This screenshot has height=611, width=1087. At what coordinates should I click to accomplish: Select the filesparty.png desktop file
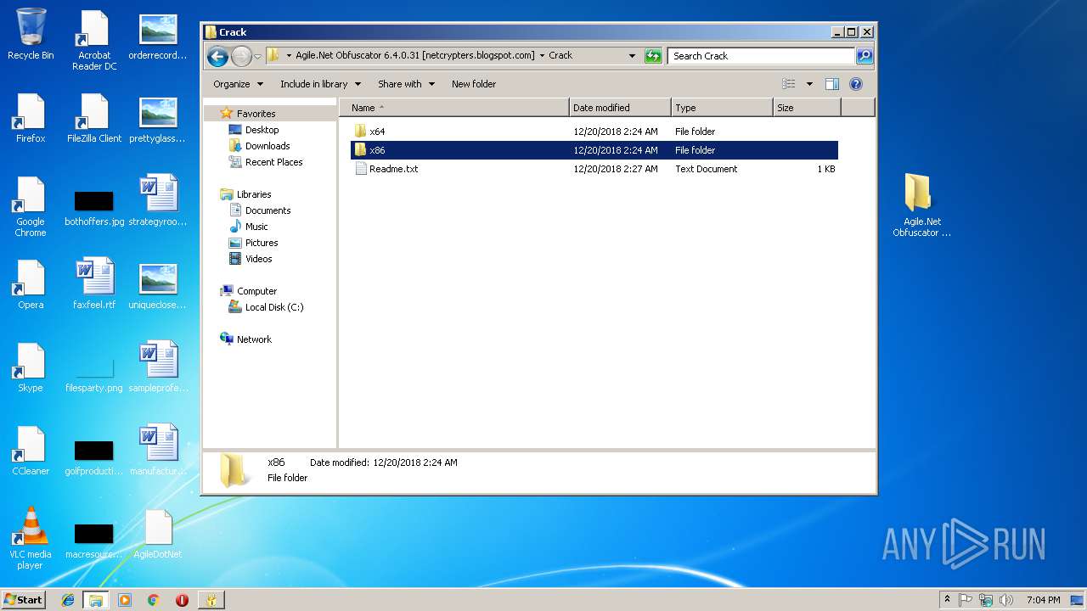94,373
